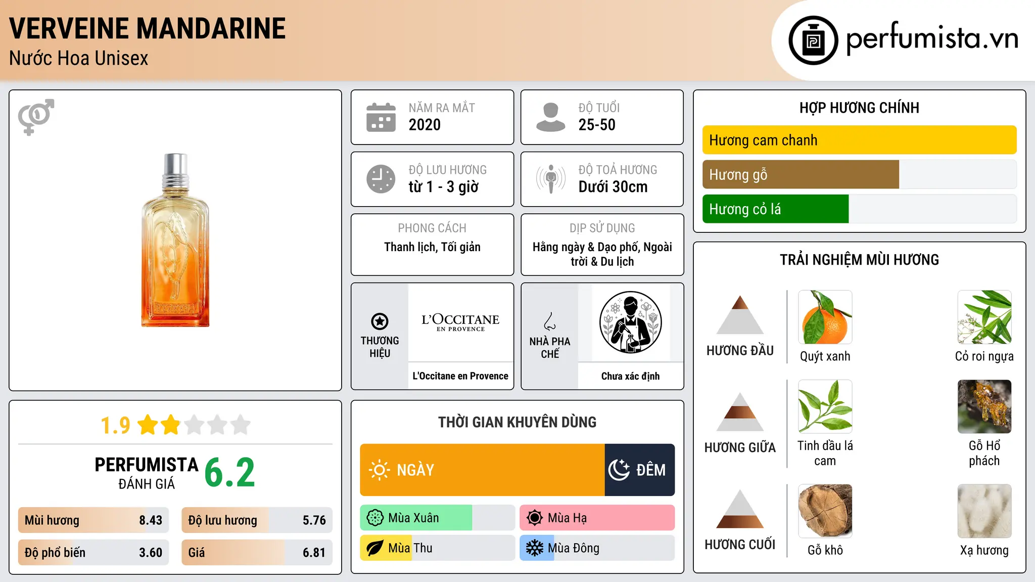Click the perfumista.vn site name
The image size is (1035, 582).
tap(932, 38)
